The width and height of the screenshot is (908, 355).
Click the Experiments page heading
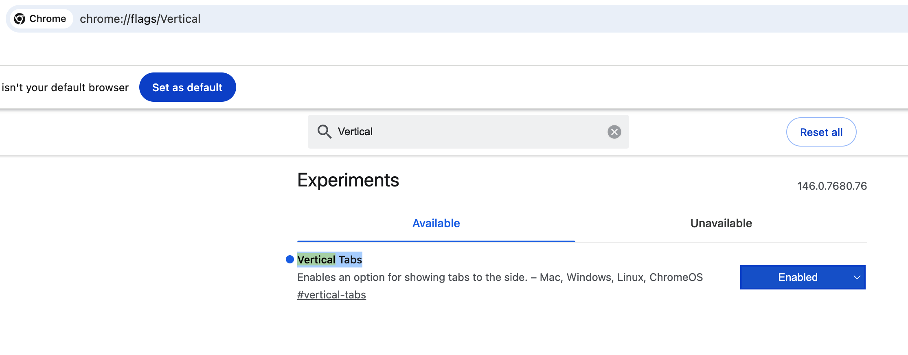click(348, 180)
